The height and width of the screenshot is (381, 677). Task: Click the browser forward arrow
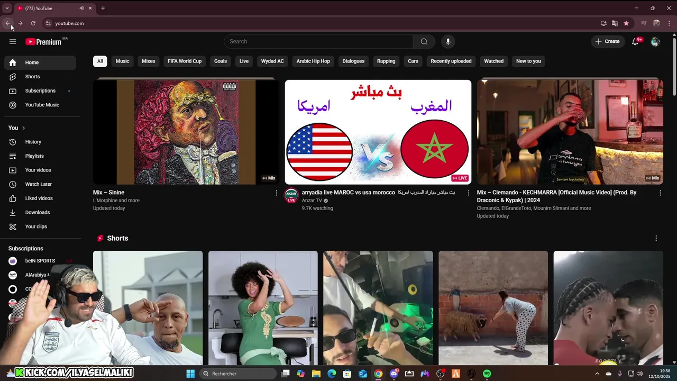(x=20, y=23)
